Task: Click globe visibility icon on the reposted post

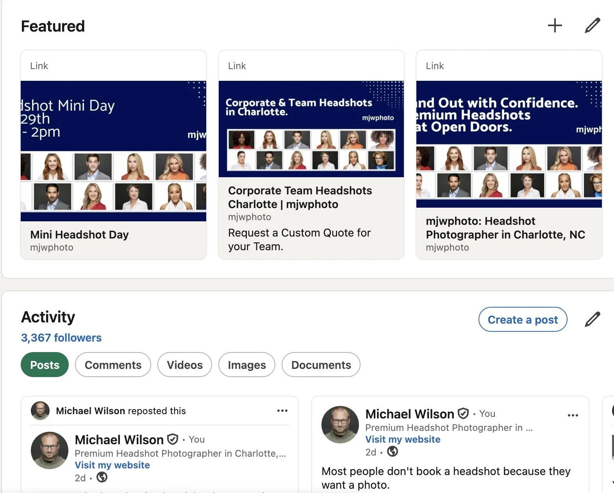Action: tap(102, 477)
